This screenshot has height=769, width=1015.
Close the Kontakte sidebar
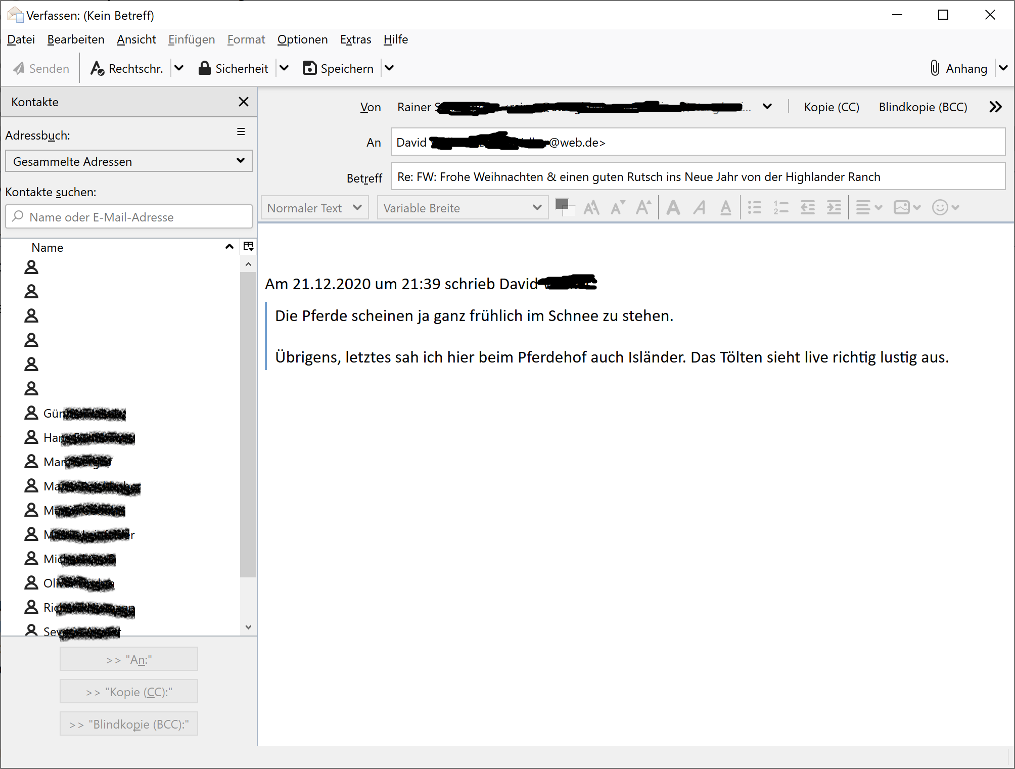(x=244, y=102)
